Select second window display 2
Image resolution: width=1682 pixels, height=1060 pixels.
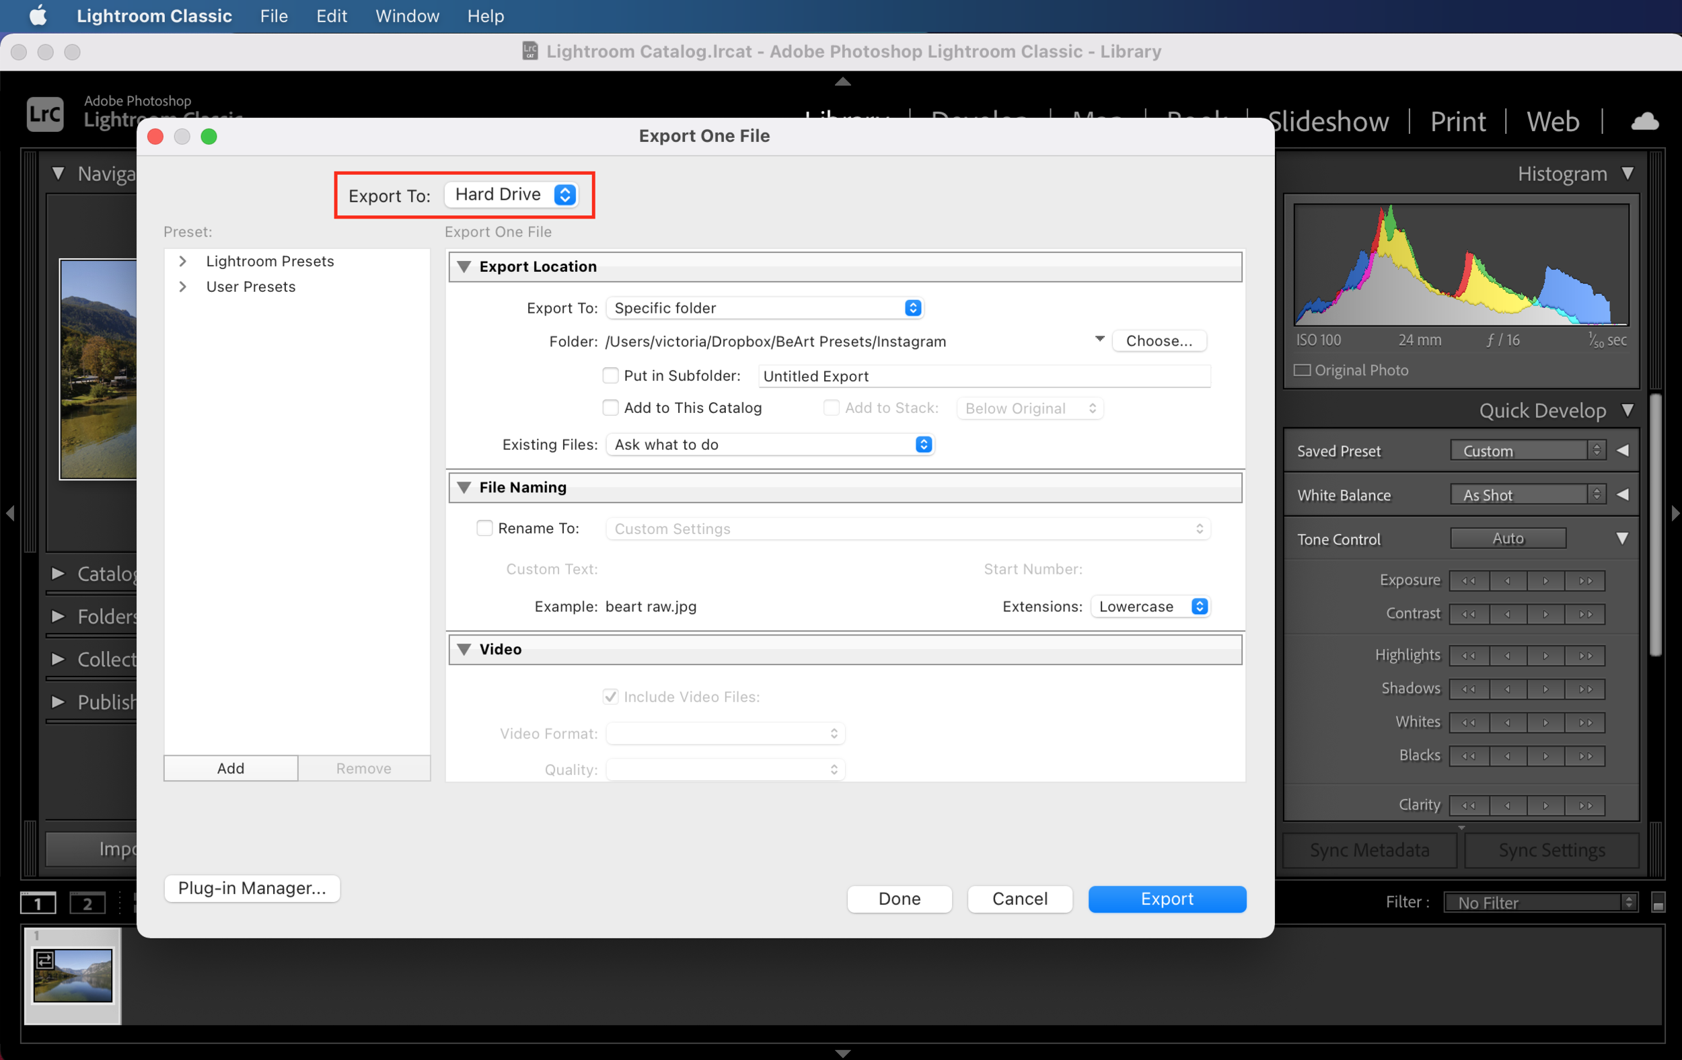click(87, 902)
